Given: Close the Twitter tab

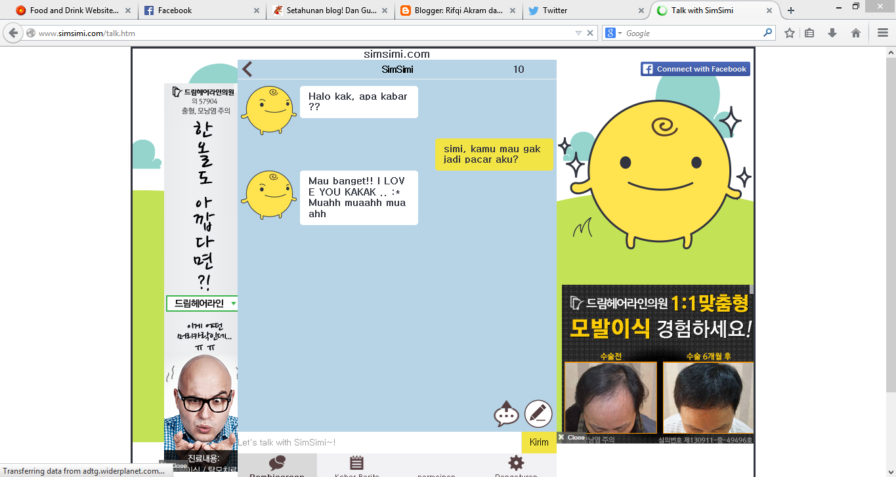Looking at the screenshot, I should [641, 10].
